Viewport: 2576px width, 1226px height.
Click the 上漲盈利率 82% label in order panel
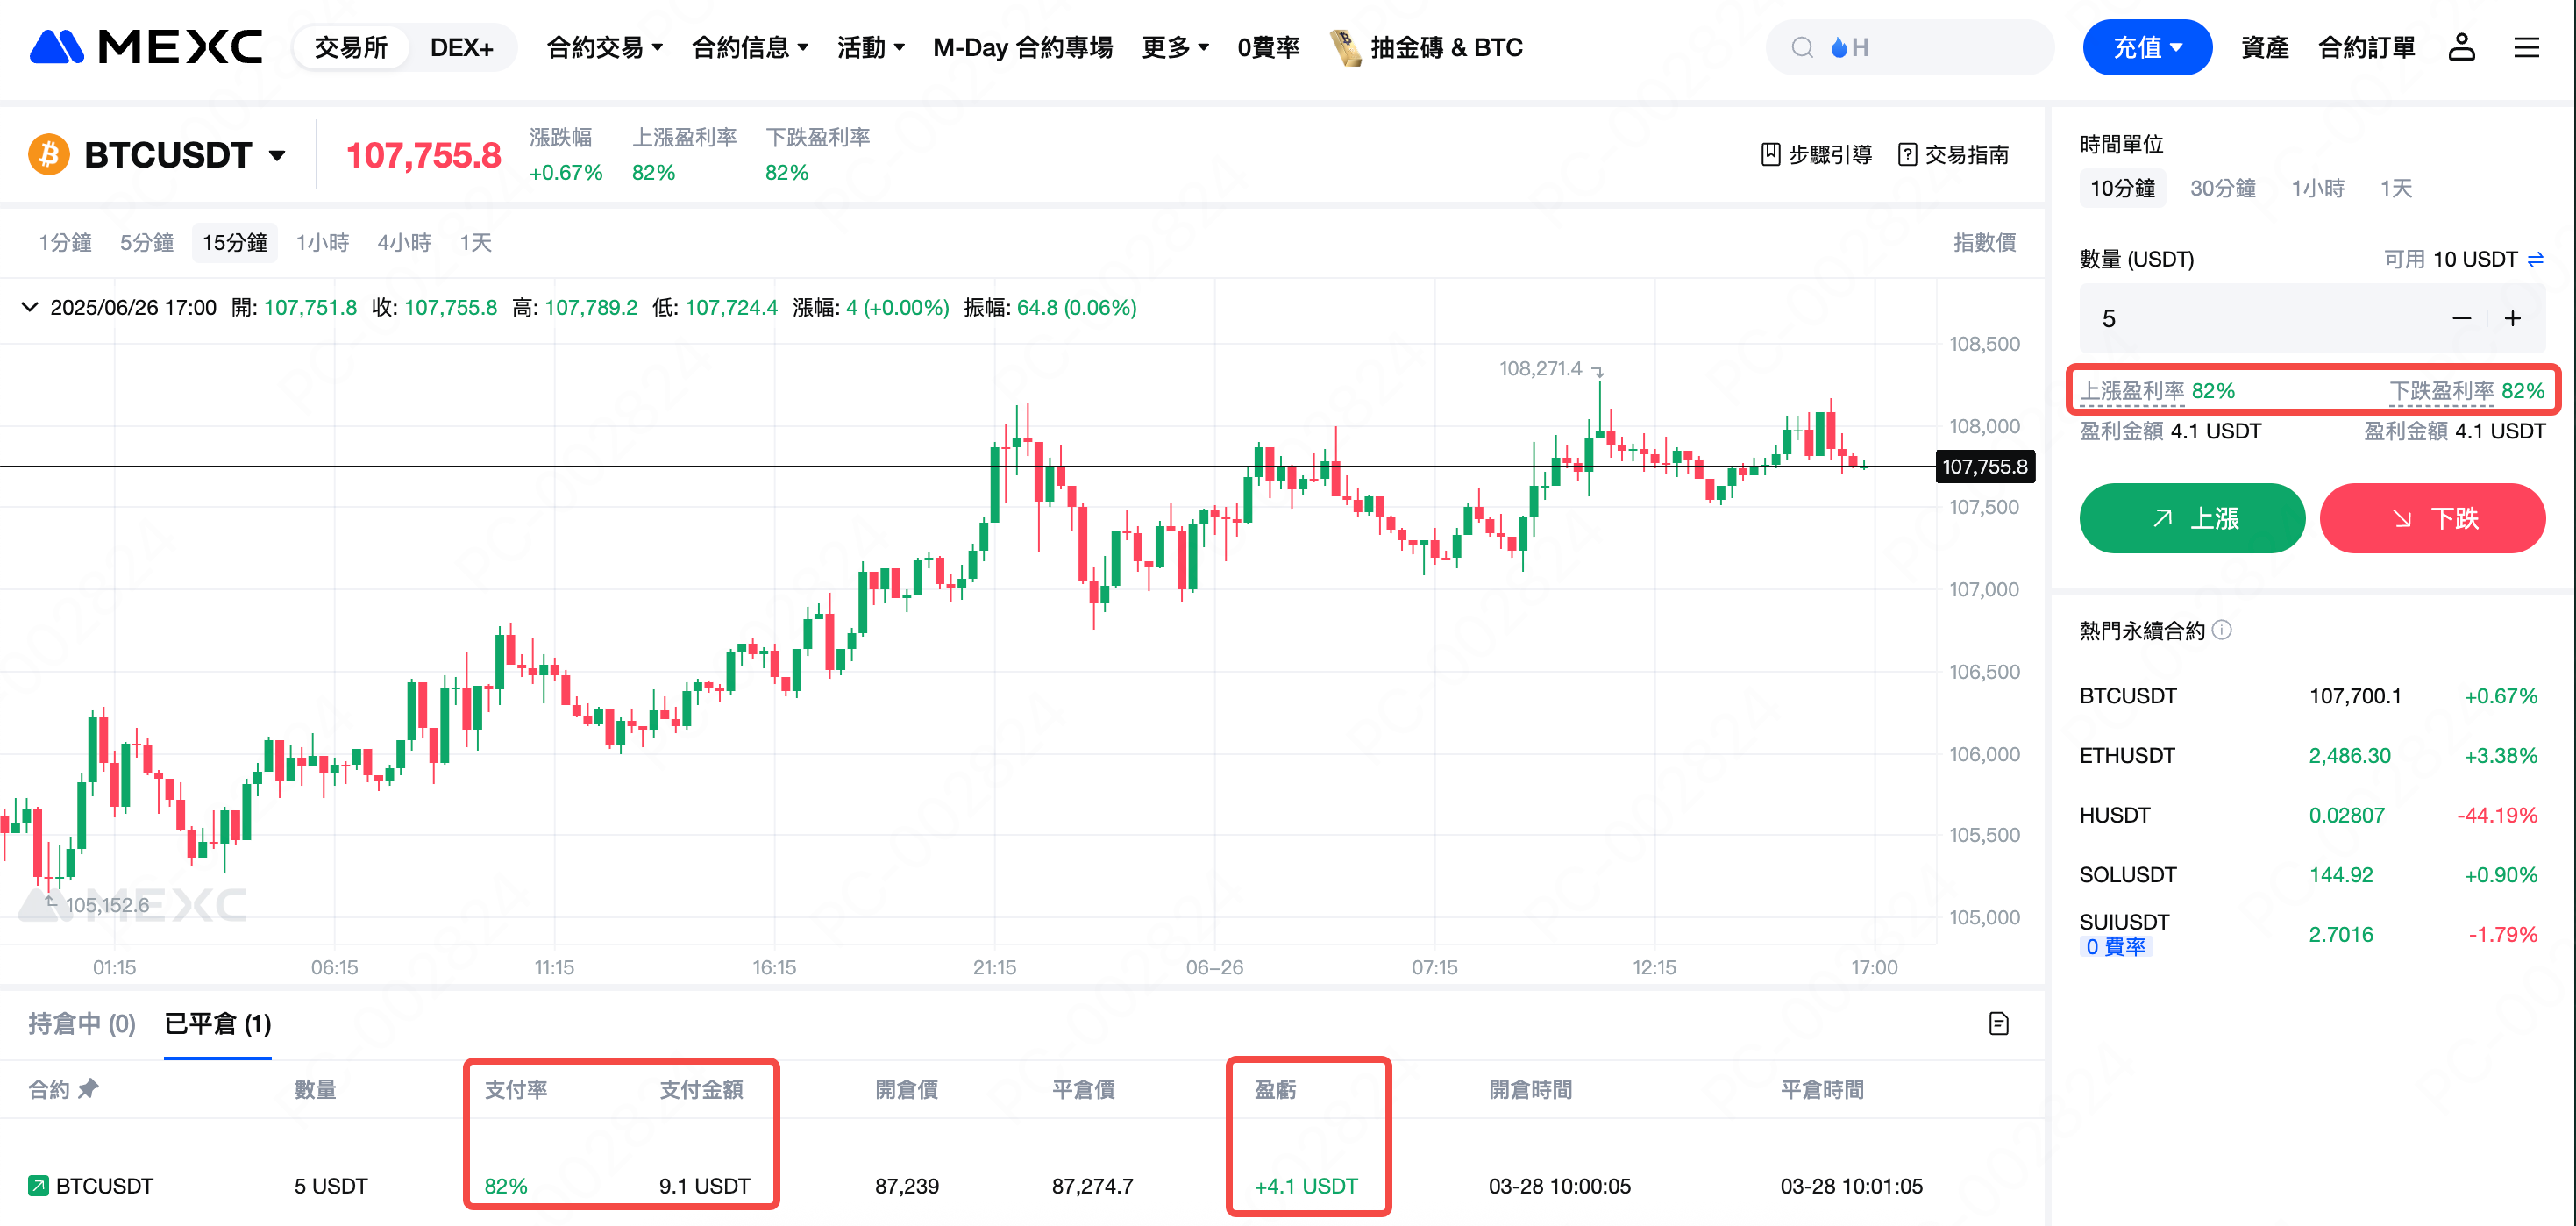click(2157, 390)
